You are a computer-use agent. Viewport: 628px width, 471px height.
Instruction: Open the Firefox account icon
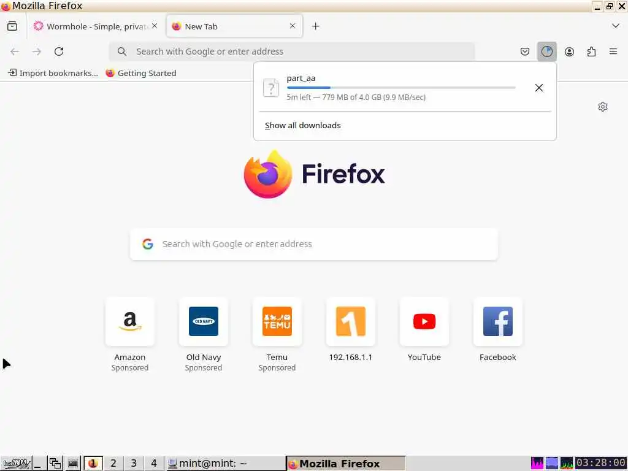[x=569, y=52]
